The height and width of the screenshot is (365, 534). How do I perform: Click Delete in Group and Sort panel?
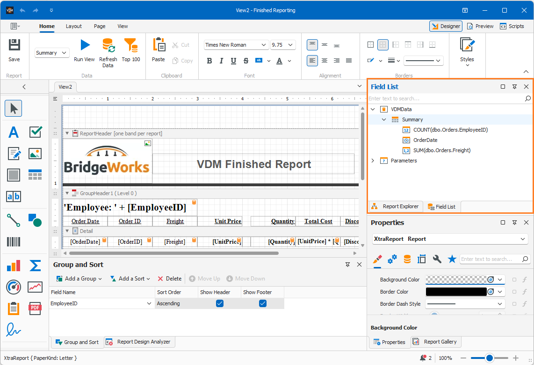(x=170, y=279)
